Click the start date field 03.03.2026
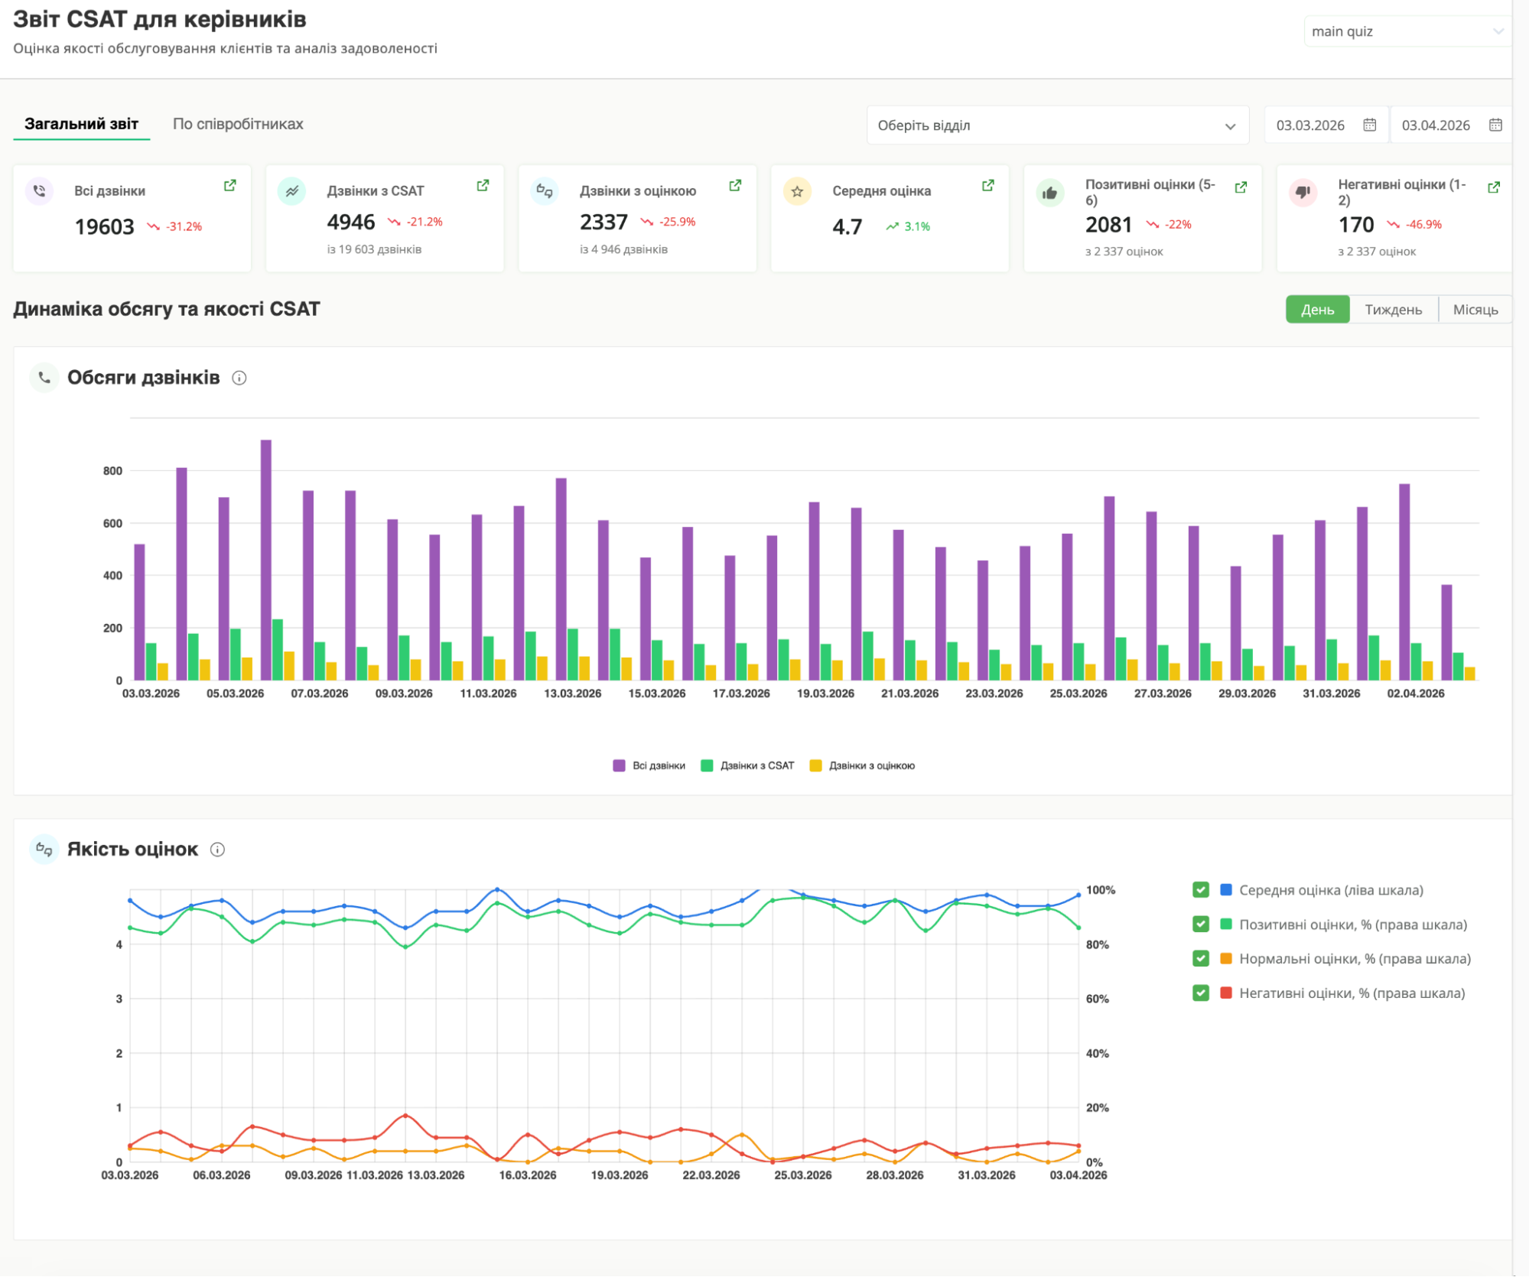Viewport: 1529px width, 1277px height. 1310,125
